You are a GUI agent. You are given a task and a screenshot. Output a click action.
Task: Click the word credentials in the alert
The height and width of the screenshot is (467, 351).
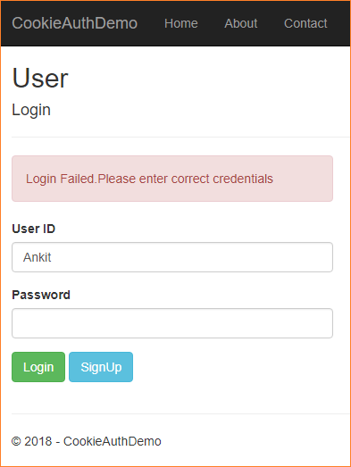point(243,179)
